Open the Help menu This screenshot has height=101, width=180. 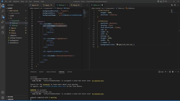42,1
